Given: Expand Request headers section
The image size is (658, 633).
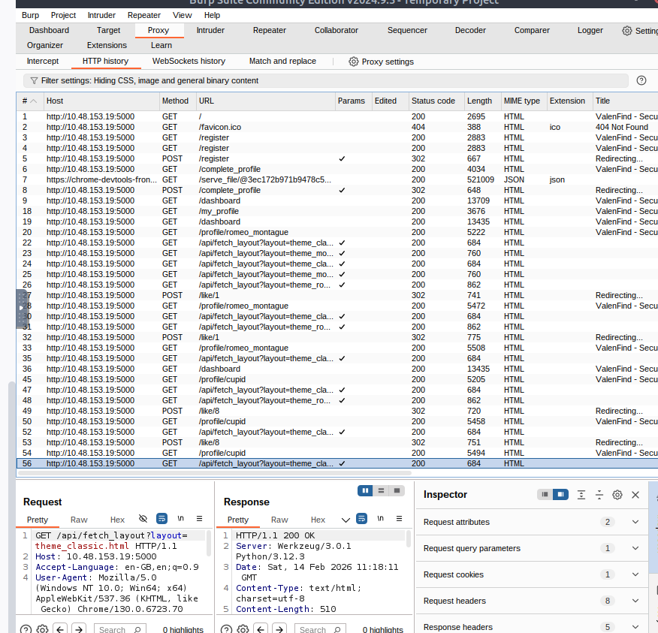Looking at the screenshot, I should (x=635, y=601).
